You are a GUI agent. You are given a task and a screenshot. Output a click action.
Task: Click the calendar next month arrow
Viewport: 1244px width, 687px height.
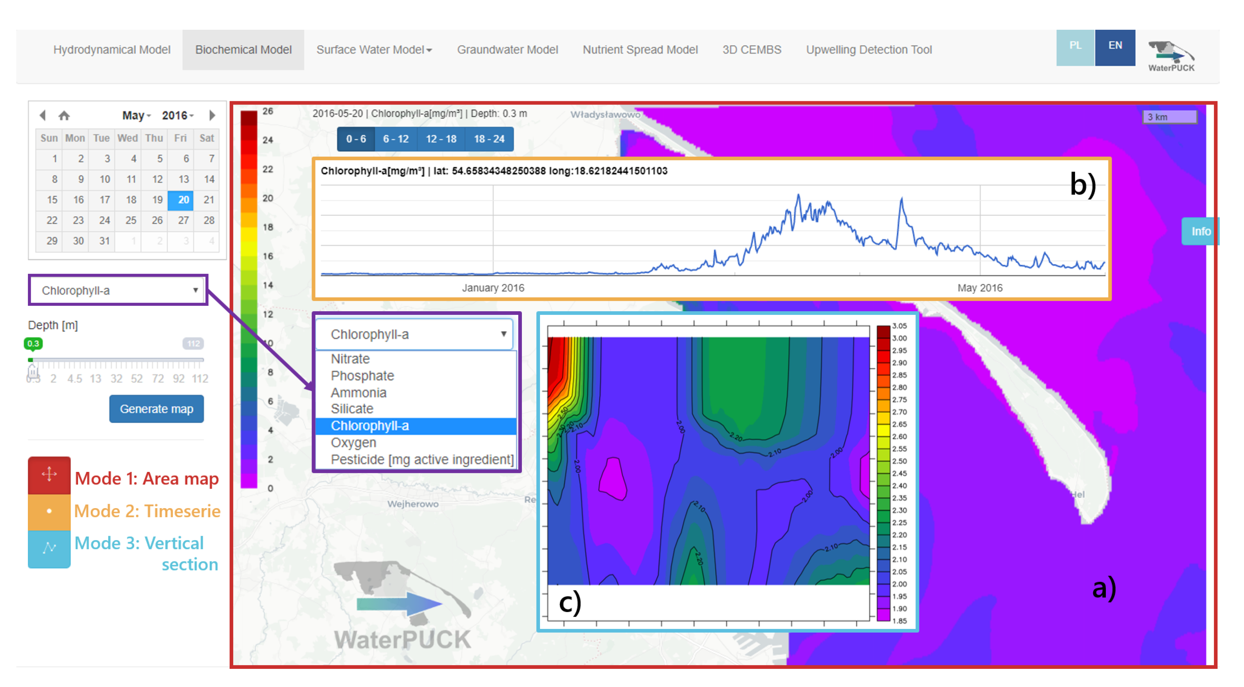(x=212, y=115)
